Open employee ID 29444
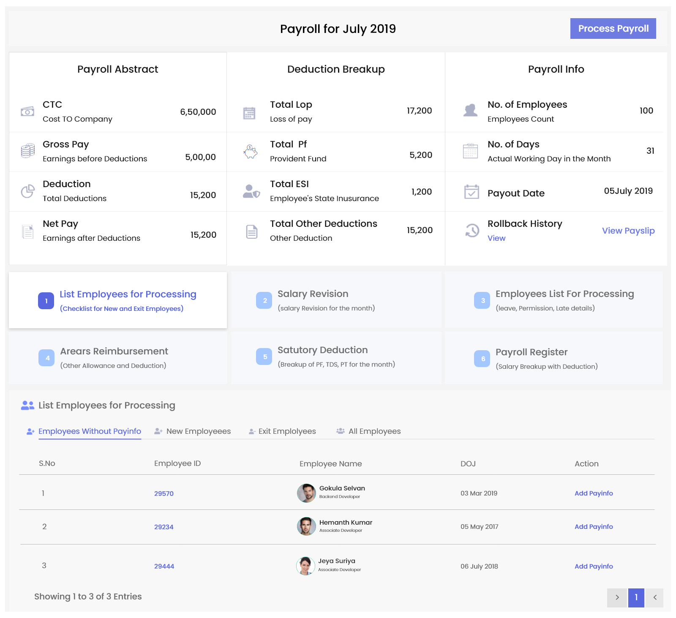Viewport: 676px width, 618px height. [x=164, y=566]
